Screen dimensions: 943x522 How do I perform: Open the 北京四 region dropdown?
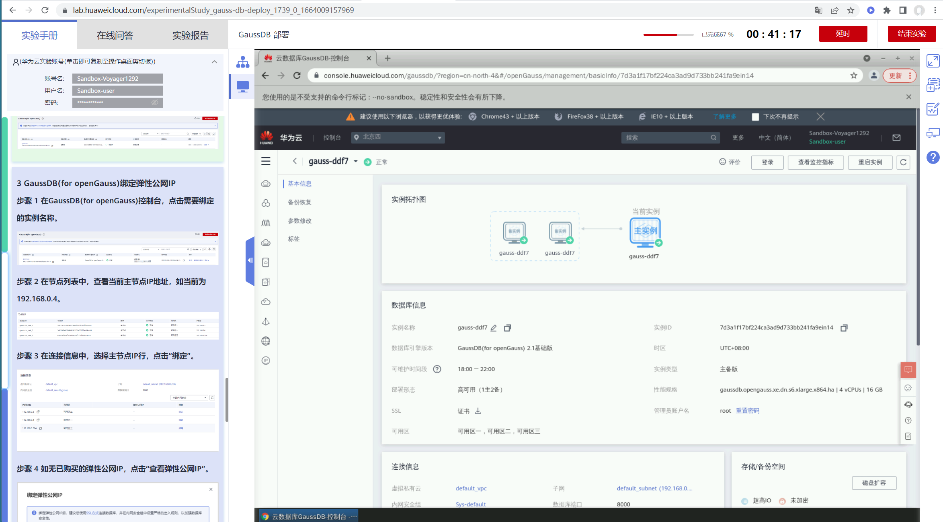pos(398,137)
